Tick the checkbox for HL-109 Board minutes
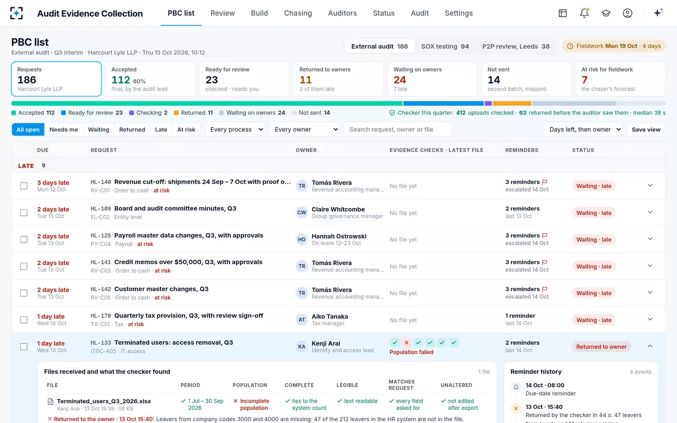This screenshot has width=677, height=423. click(x=24, y=213)
